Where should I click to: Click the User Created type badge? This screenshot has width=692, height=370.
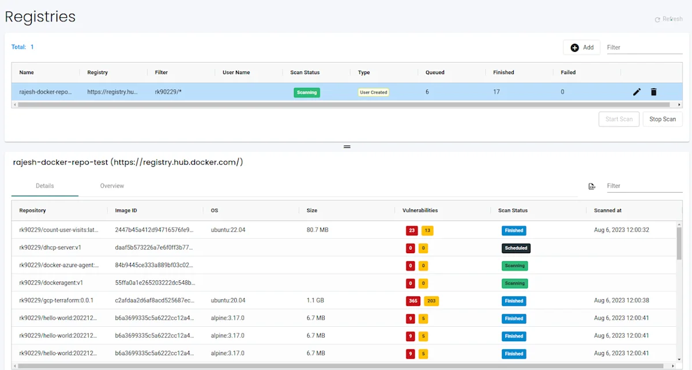pos(374,92)
